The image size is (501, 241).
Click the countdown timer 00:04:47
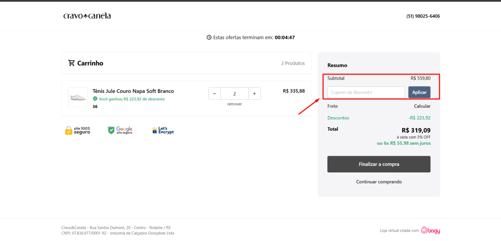285,37
